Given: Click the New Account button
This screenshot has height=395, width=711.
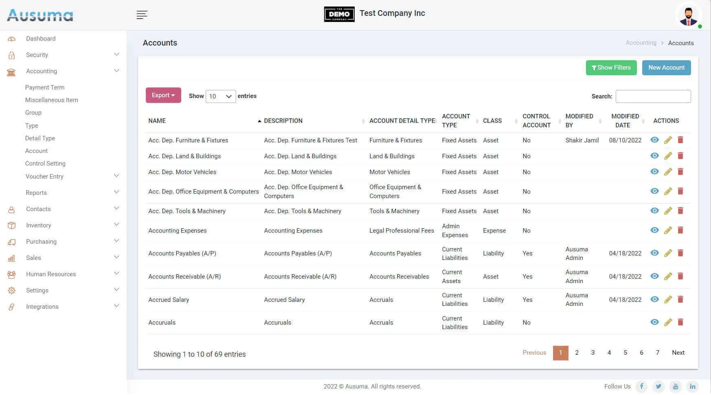Looking at the screenshot, I should [666, 68].
